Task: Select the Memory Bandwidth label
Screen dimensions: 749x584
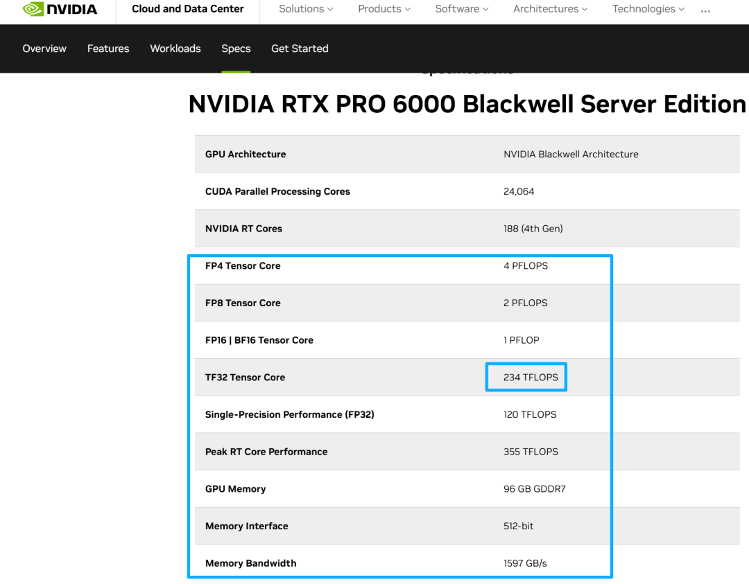Action: click(251, 563)
